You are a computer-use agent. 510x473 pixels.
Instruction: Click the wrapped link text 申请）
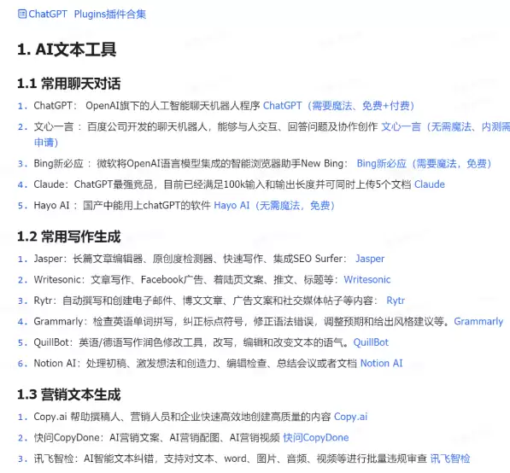[x=46, y=143]
